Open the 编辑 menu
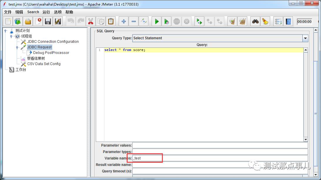The width and height of the screenshot is (321, 180). click(x=19, y=12)
